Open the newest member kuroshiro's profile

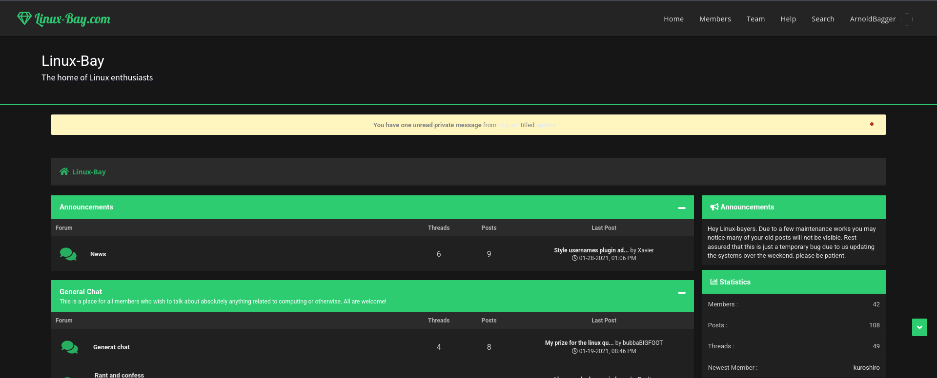click(x=866, y=368)
